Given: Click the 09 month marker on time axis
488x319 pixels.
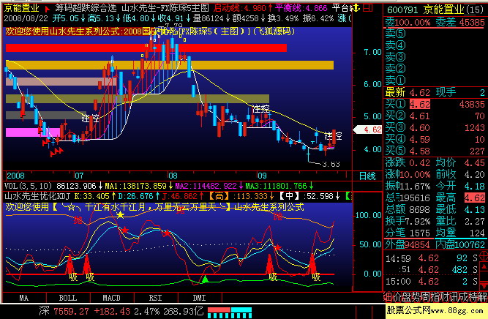Looking at the screenshot, I should (262, 176).
